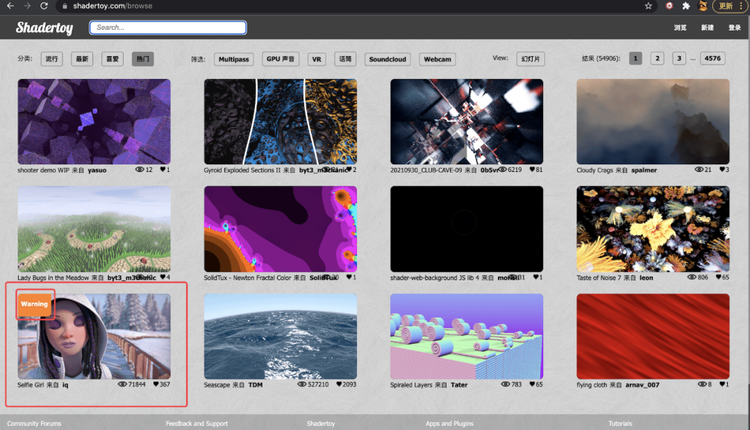Enable the Multipass shader filter
Screen dimensions: 750x430
coord(233,59)
